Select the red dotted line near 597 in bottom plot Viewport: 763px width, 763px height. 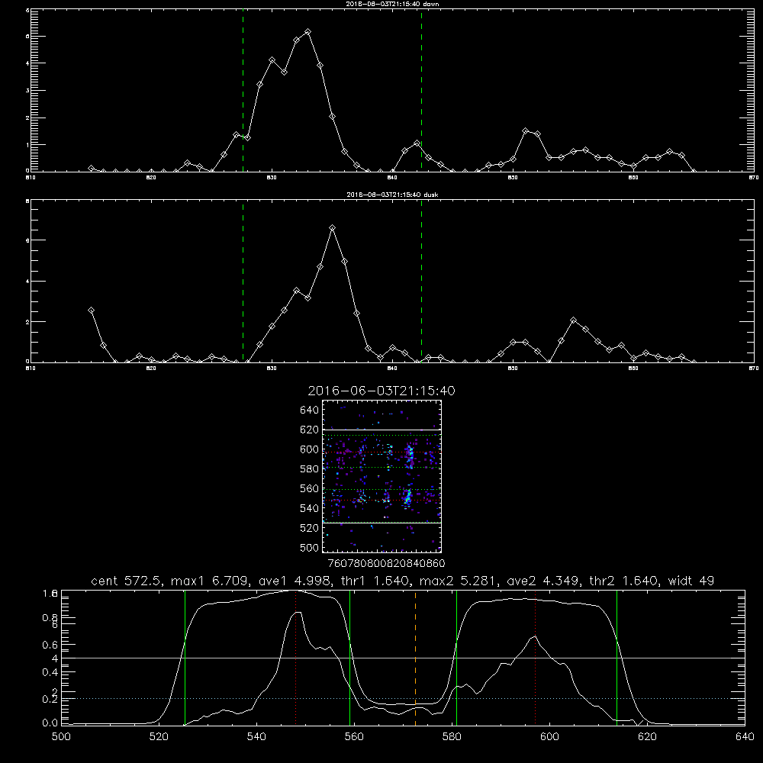point(536,658)
